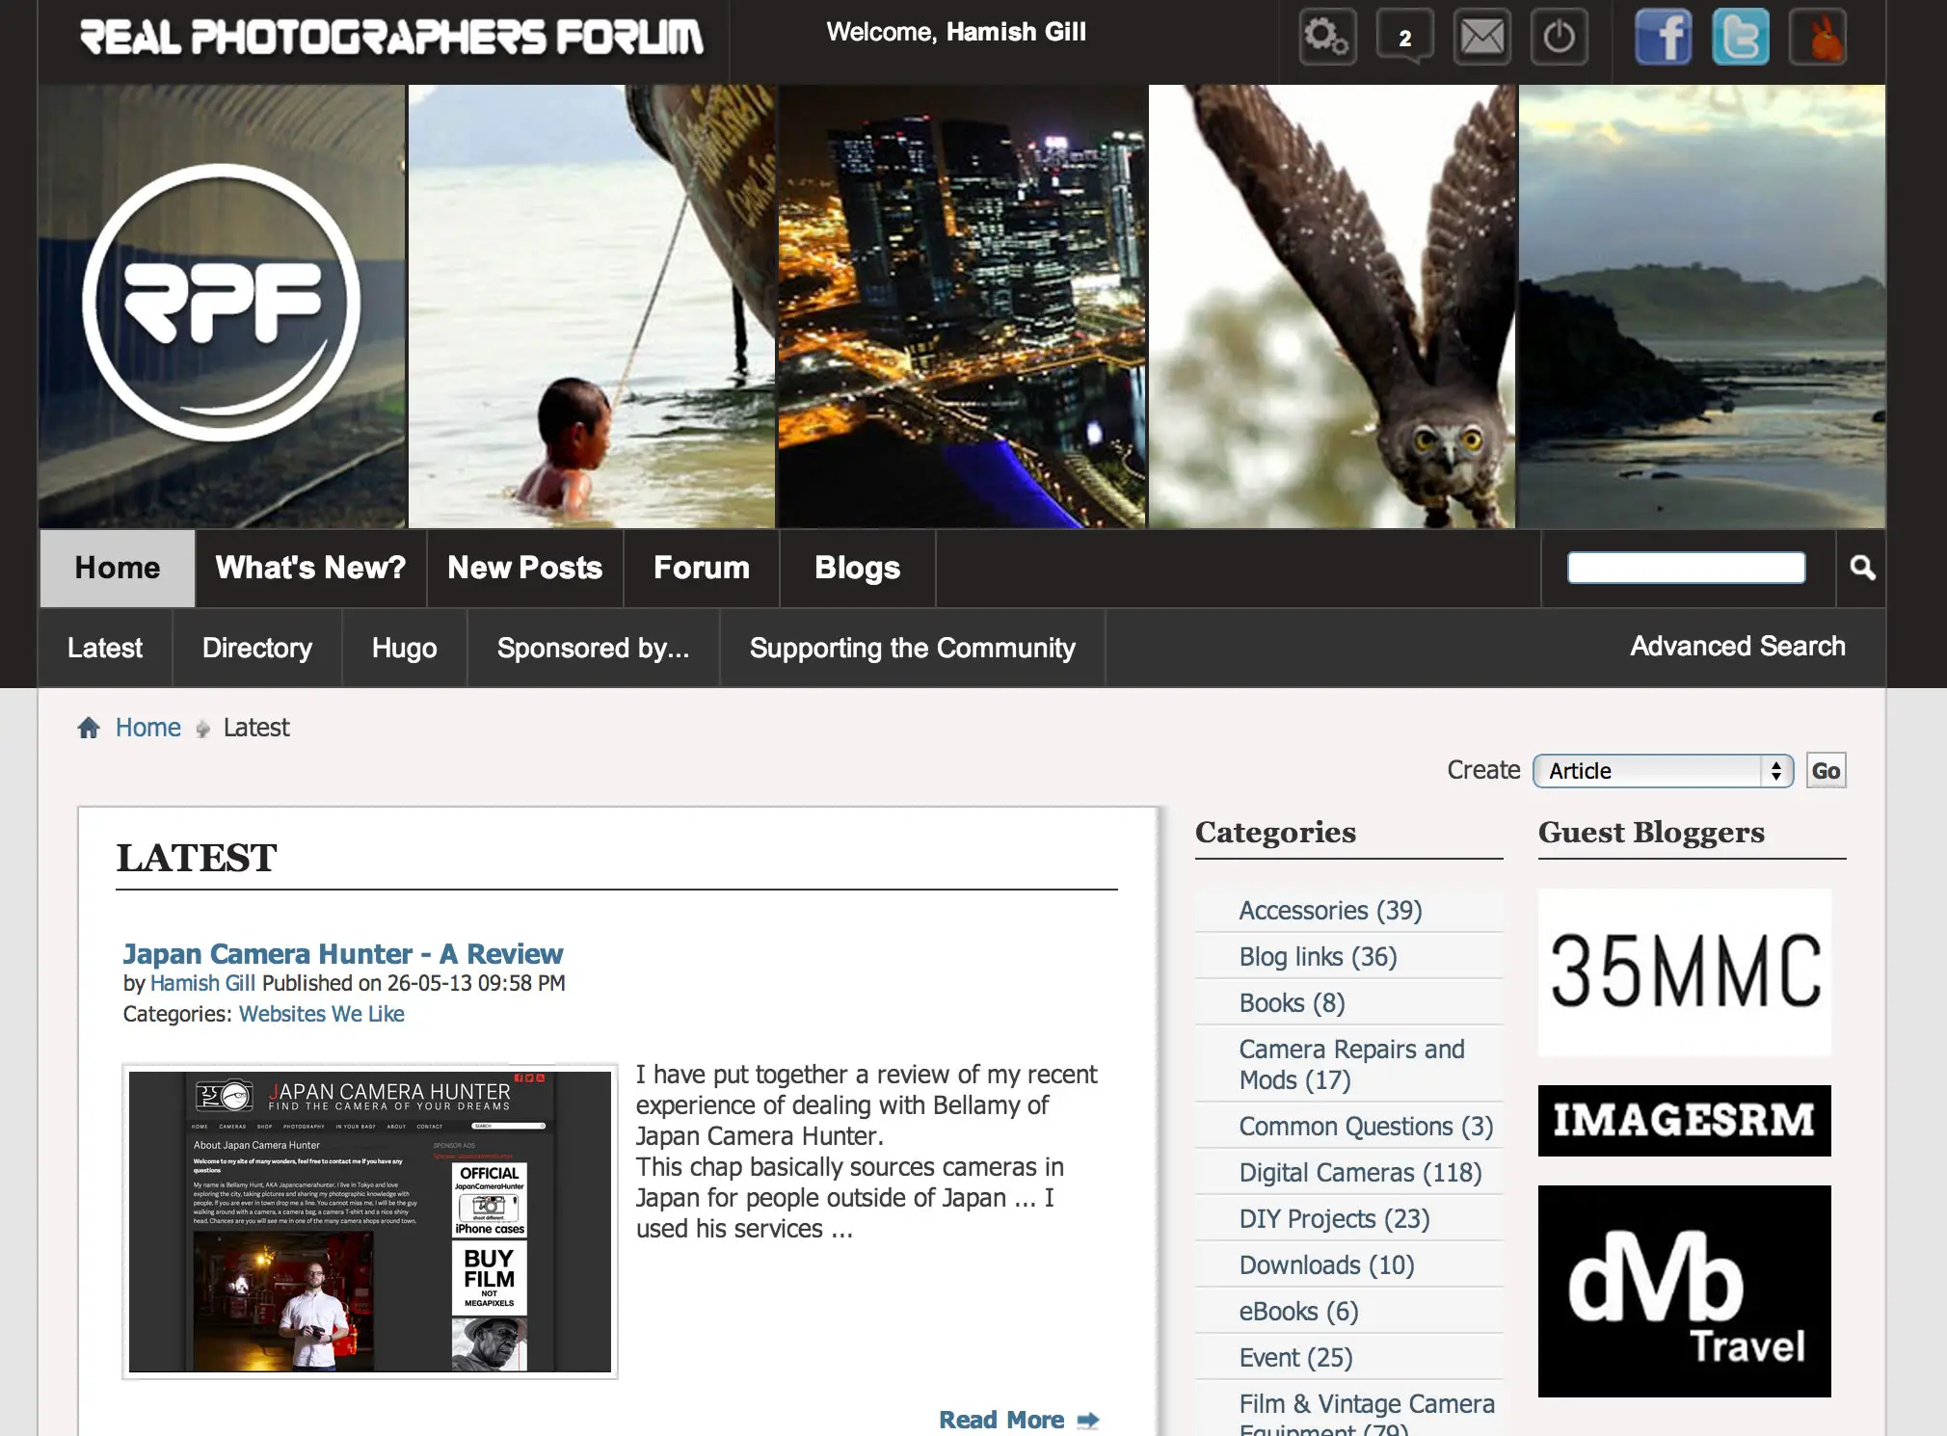Click inside the header search field
Screen dimensions: 1947x1436
pyautogui.click(x=1686, y=568)
